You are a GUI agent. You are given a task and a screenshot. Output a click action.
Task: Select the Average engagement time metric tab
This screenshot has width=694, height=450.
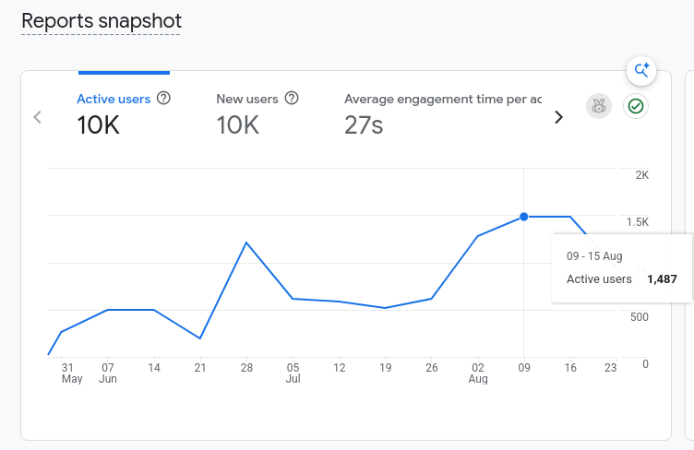coord(443,113)
